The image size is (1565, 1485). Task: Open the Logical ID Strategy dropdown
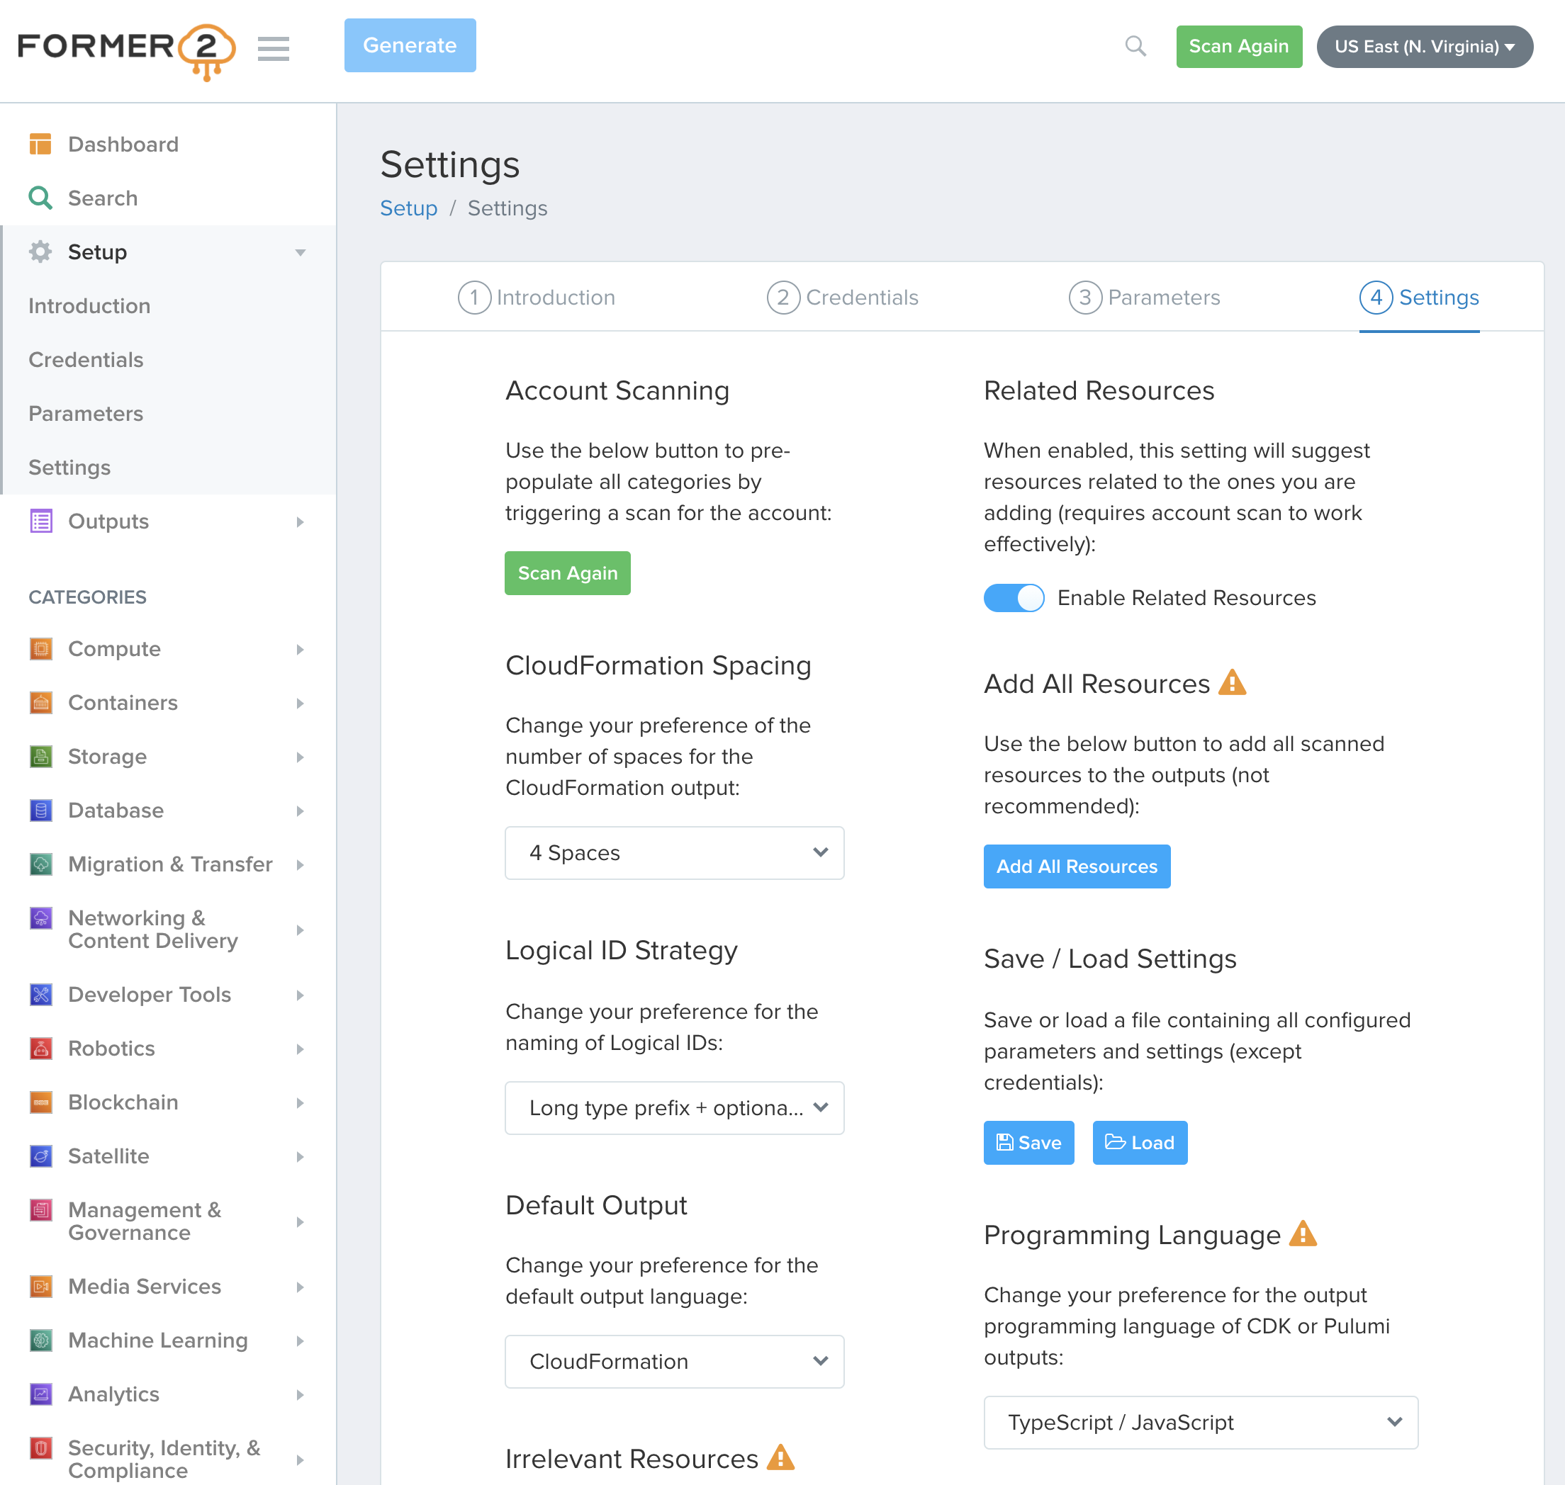point(674,1107)
